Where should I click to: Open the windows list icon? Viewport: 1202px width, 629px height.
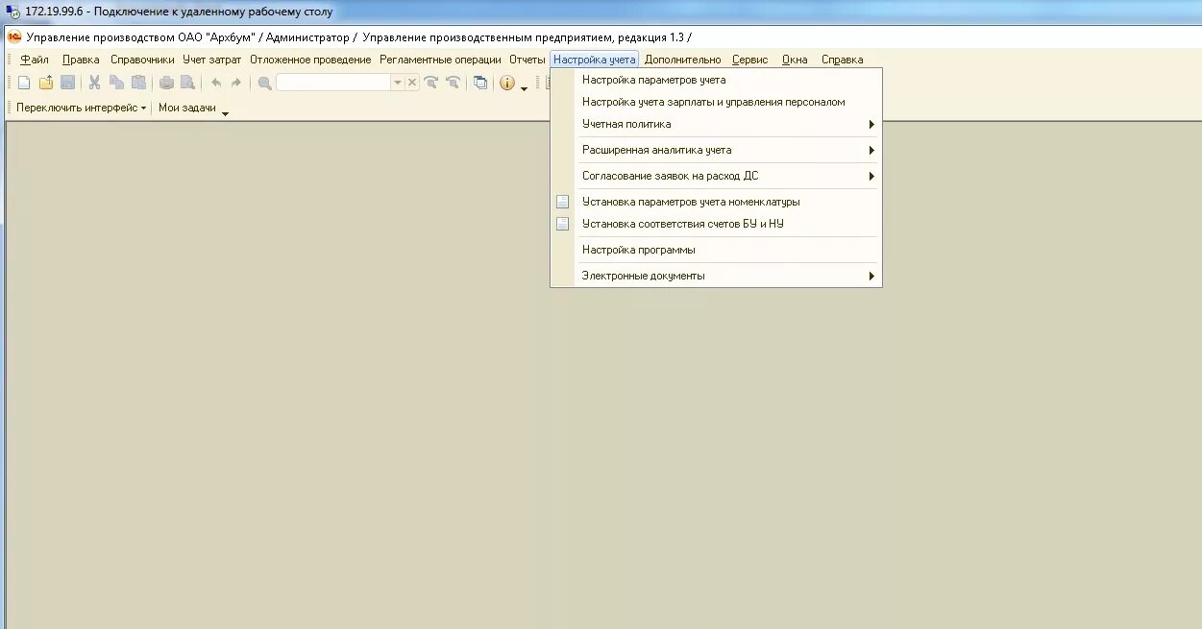(x=480, y=83)
